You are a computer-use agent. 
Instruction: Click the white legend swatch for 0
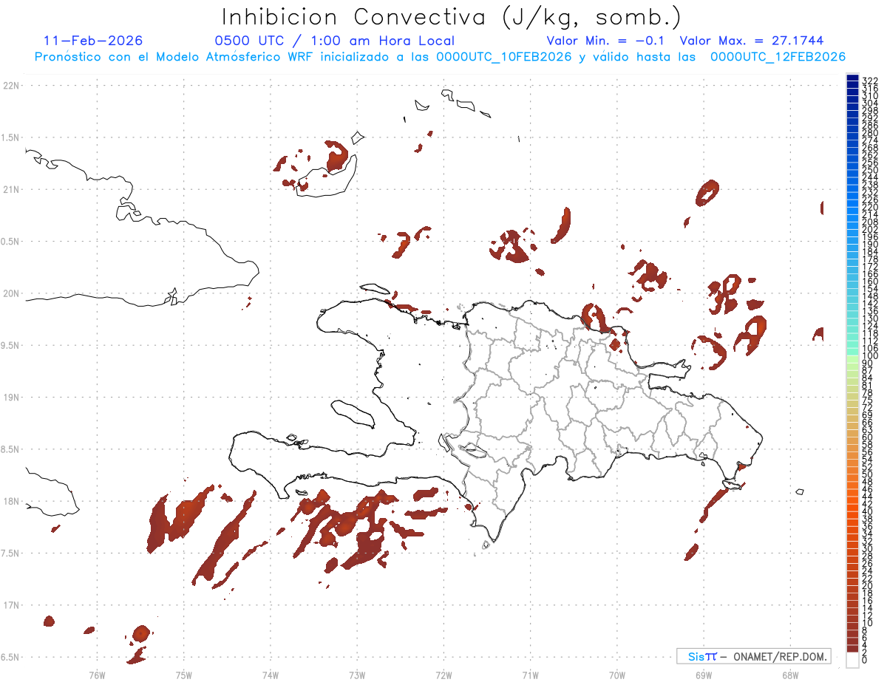[x=852, y=660]
